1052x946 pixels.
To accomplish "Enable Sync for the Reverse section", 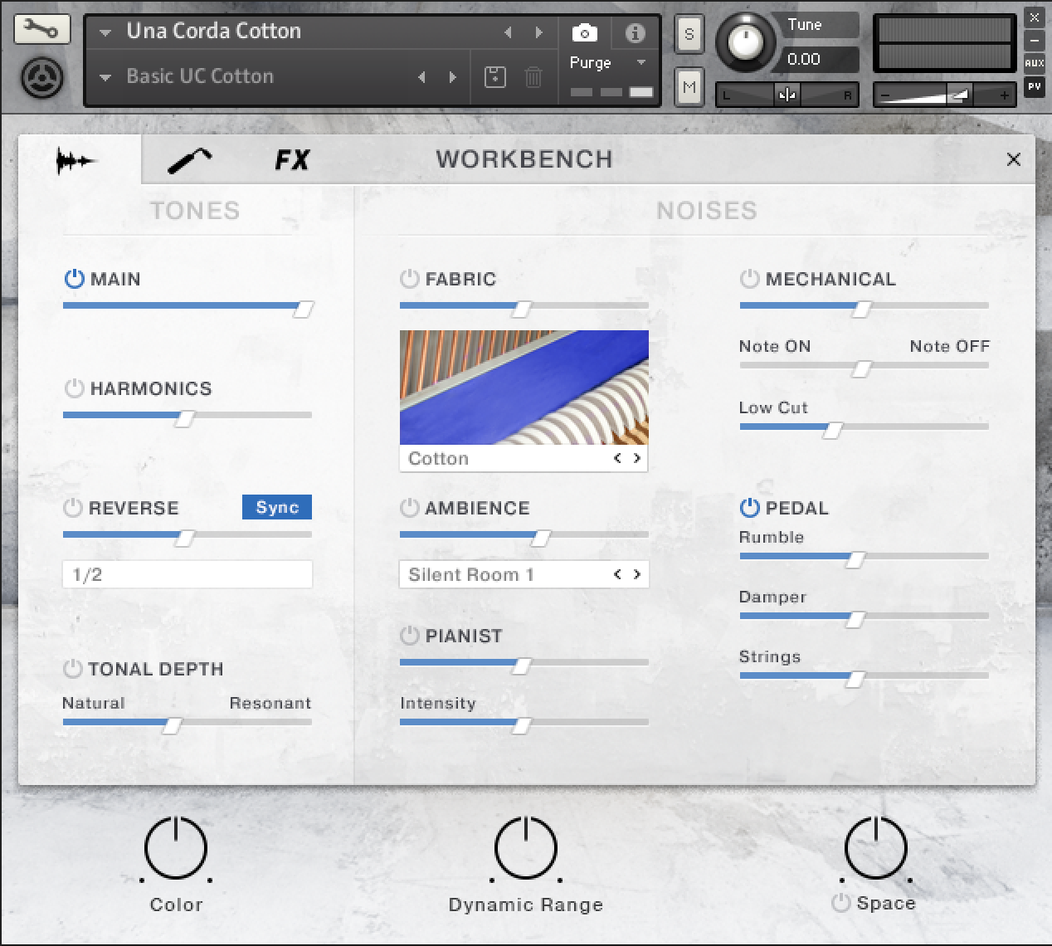I will tap(276, 506).
